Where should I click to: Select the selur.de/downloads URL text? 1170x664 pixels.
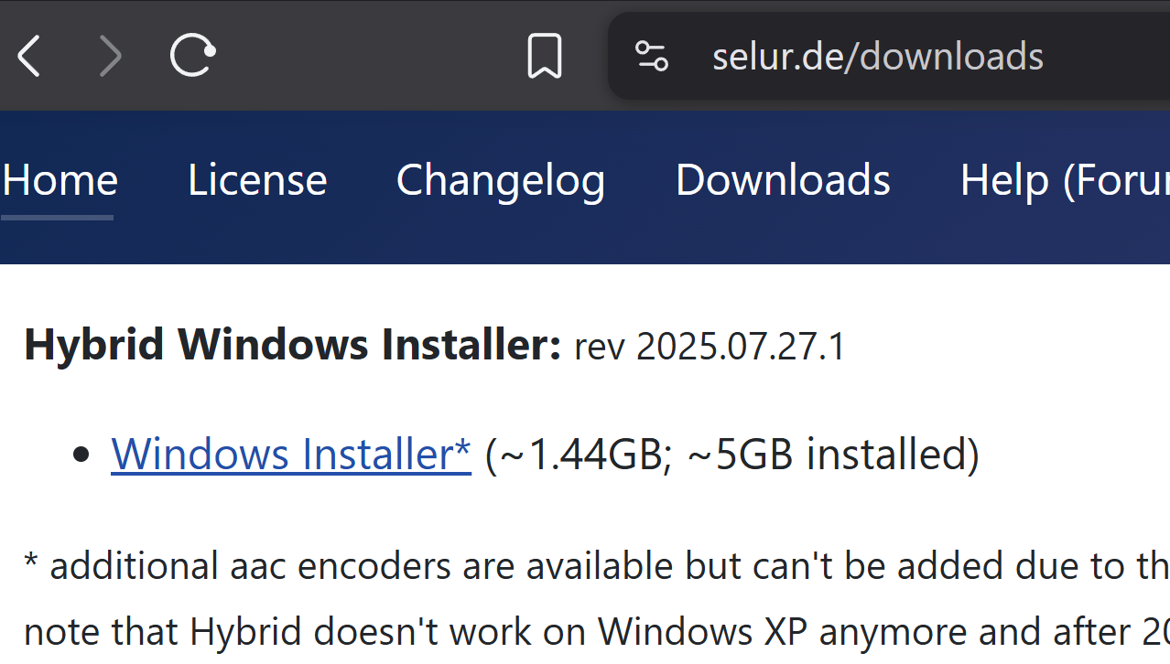[x=877, y=56]
